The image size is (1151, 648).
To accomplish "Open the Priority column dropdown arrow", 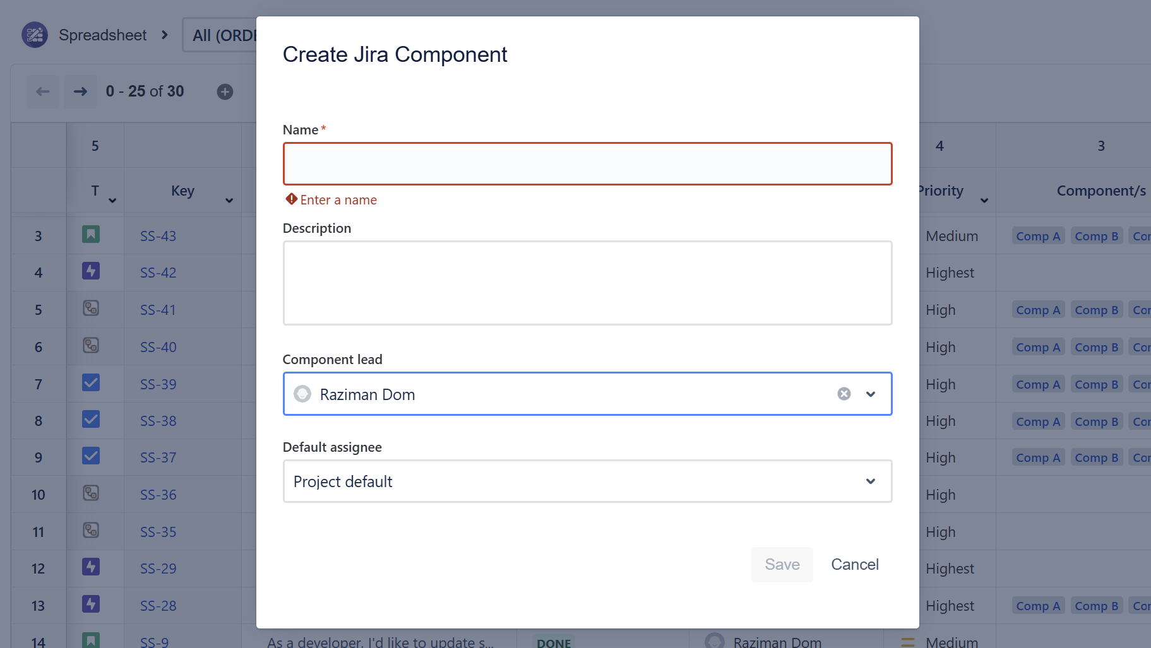I will 984,201.
